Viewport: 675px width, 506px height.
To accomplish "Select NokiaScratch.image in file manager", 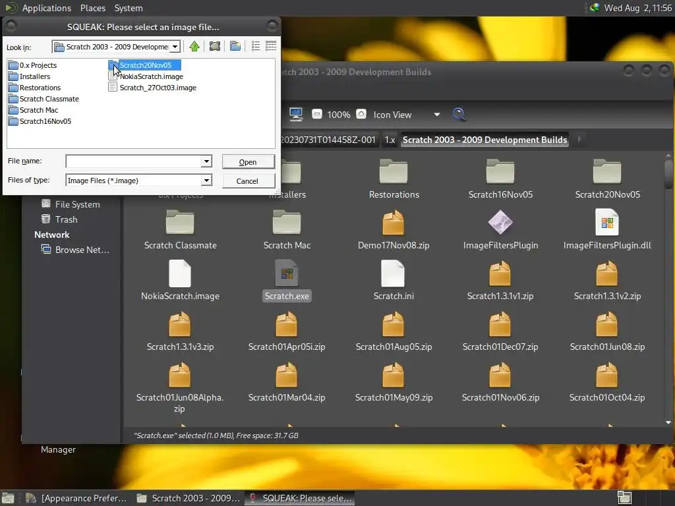I will coord(180,280).
